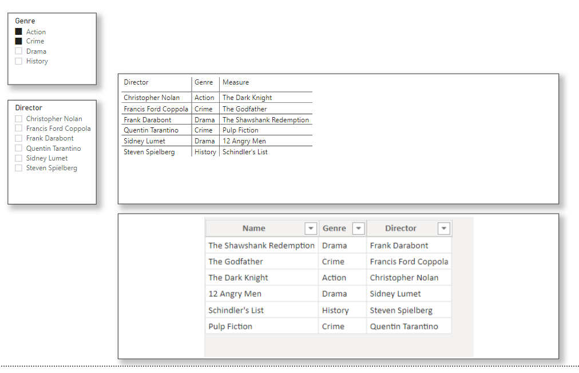The image size is (579, 373).
Task: Click Christopher Nolan in lower table
Action: [x=404, y=278]
